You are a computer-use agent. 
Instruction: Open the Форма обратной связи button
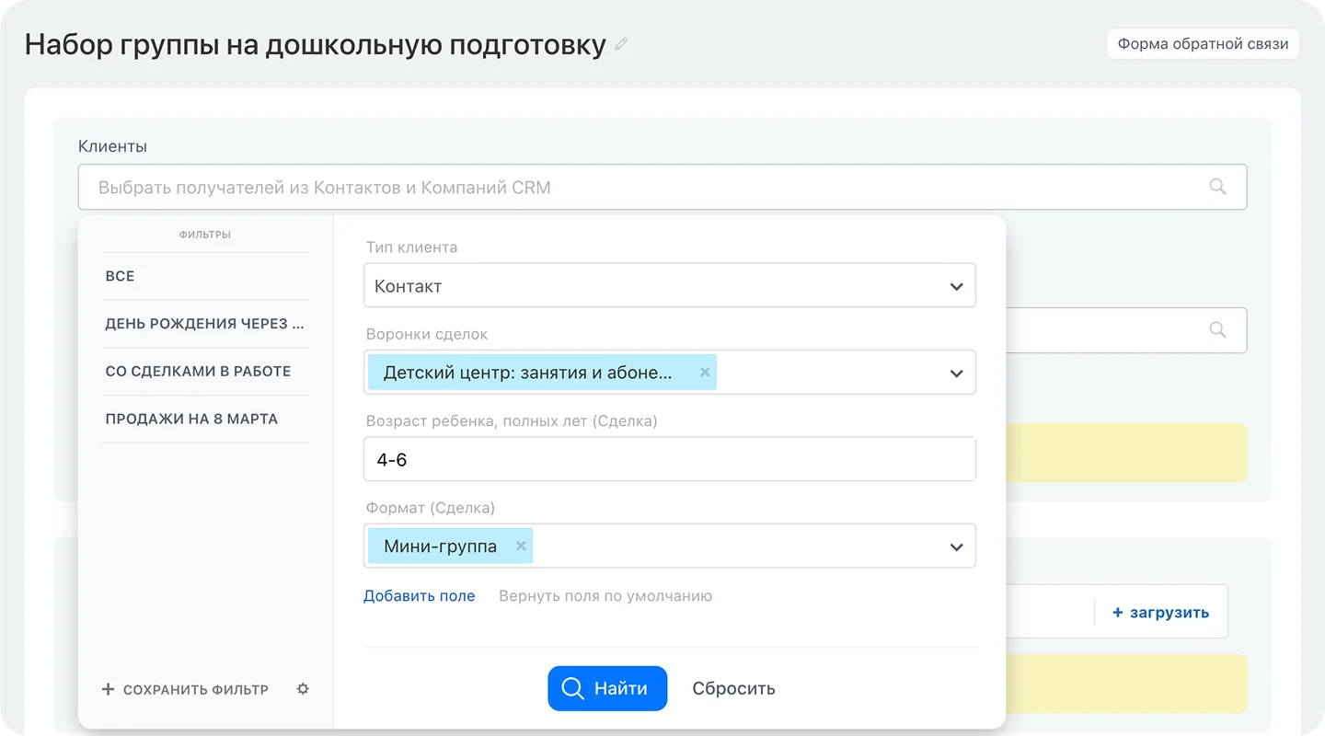pos(1203,43)
